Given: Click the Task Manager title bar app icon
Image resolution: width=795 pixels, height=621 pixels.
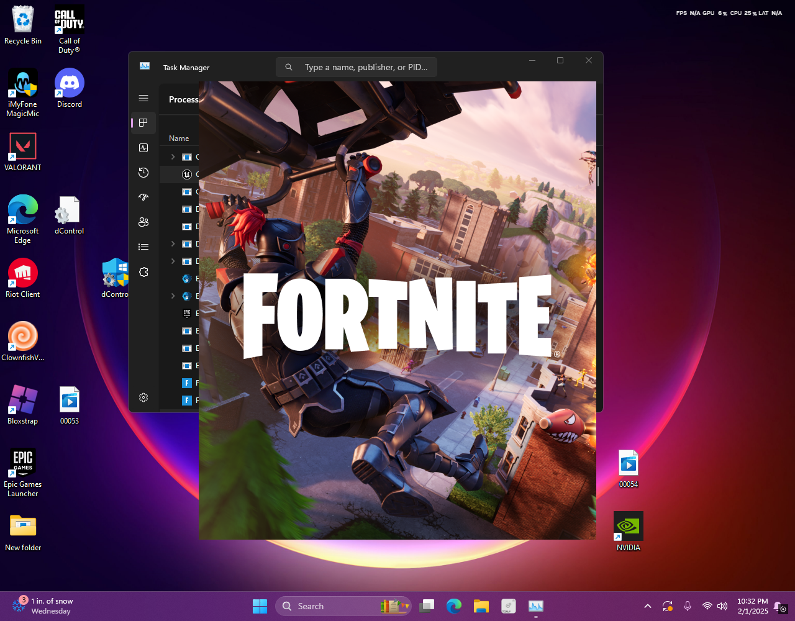Looking at the screenshot, I should click(145, 66).
